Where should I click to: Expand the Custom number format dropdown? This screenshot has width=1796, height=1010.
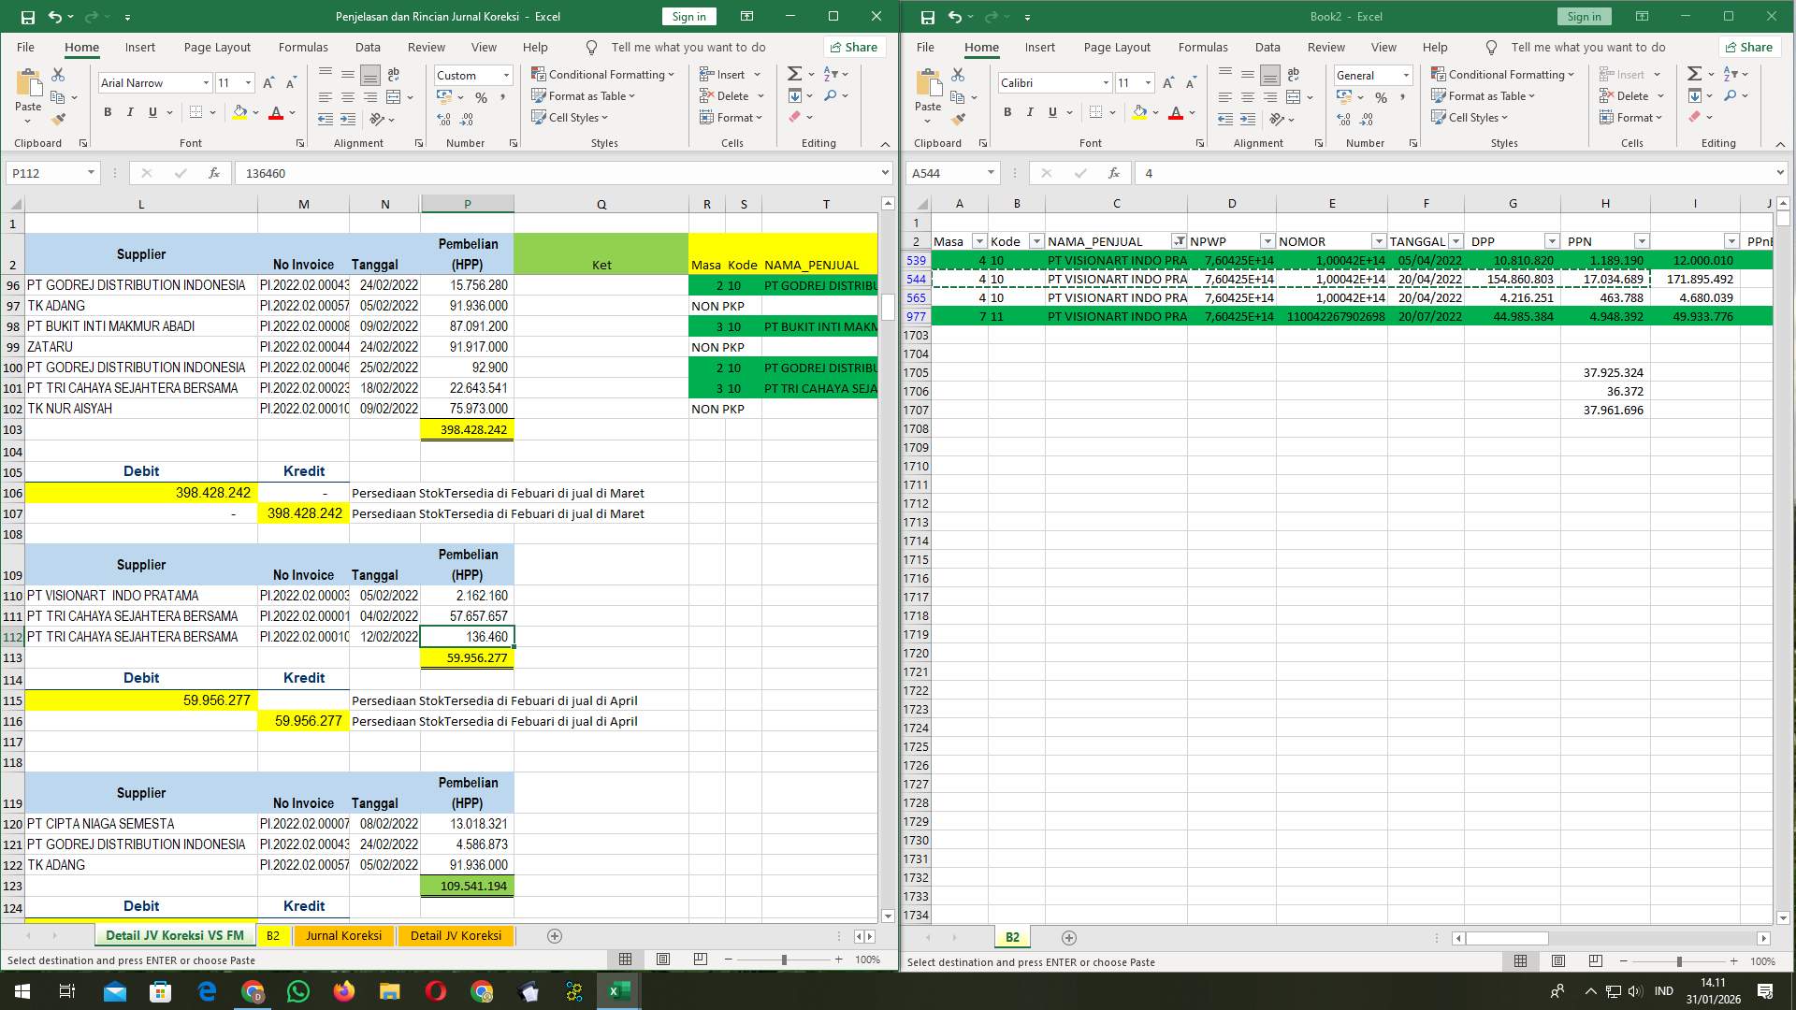[505, 75]
